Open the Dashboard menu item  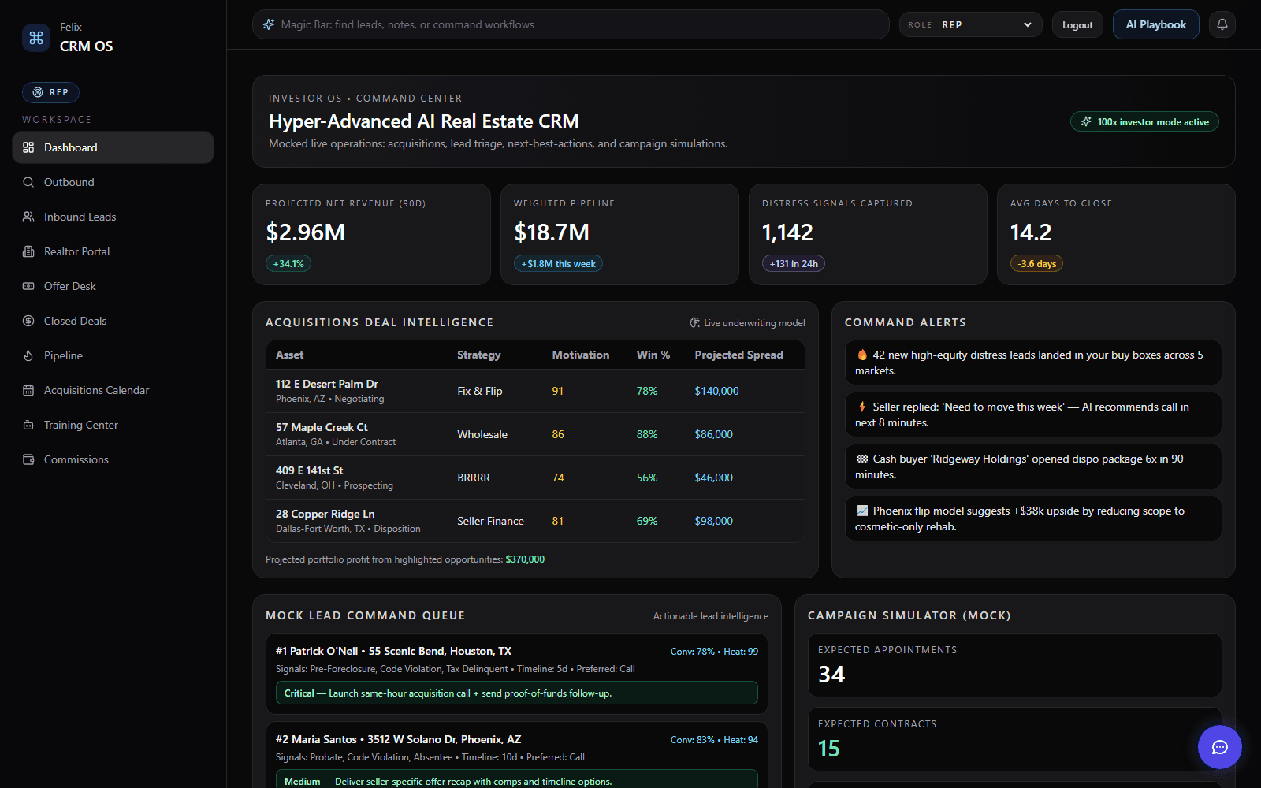[113, 147]
